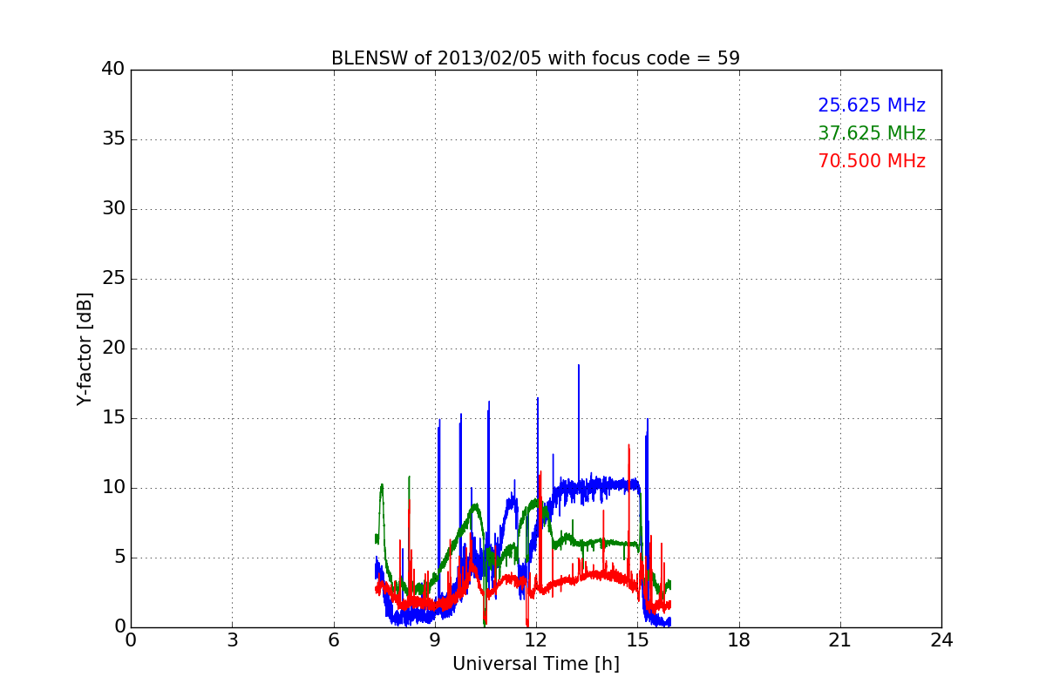The width and height of the screenshot is (1046, 697).
Task: Click the y-axis tick label '25'
Action: [x=113, y=279]
